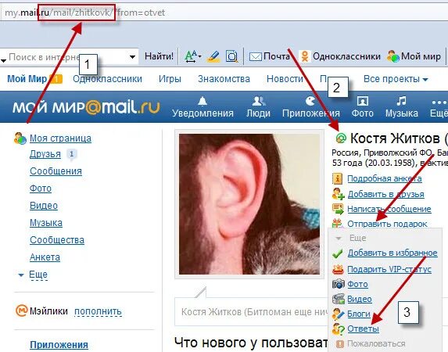Click the highlighter pencil toolbar icon
This screenshot has height=352, width=448.
[x=213, y=56]
